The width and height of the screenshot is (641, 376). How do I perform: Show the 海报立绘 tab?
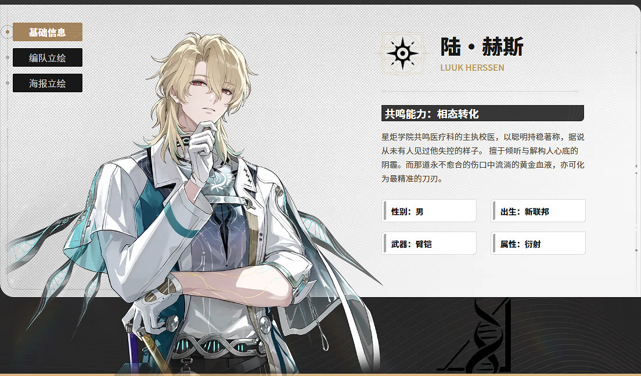pos(48,83)
